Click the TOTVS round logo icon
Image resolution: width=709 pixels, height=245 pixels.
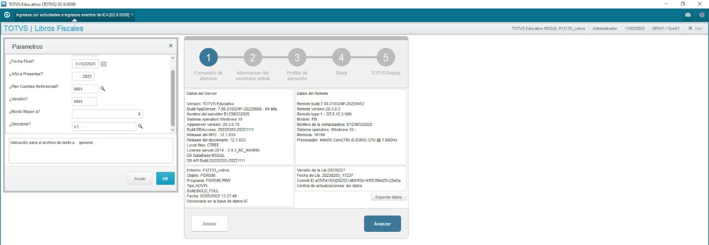(x=7, y=15)
